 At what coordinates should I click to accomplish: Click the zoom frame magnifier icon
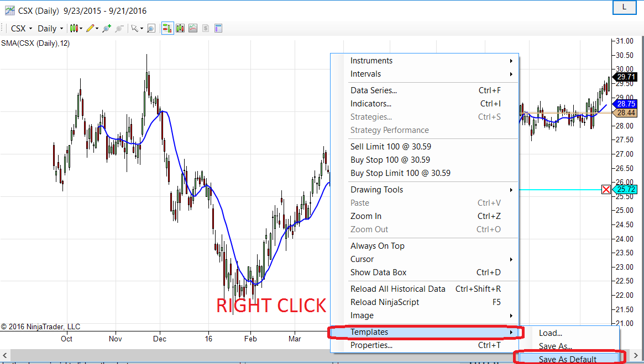[x=151, y=28]
